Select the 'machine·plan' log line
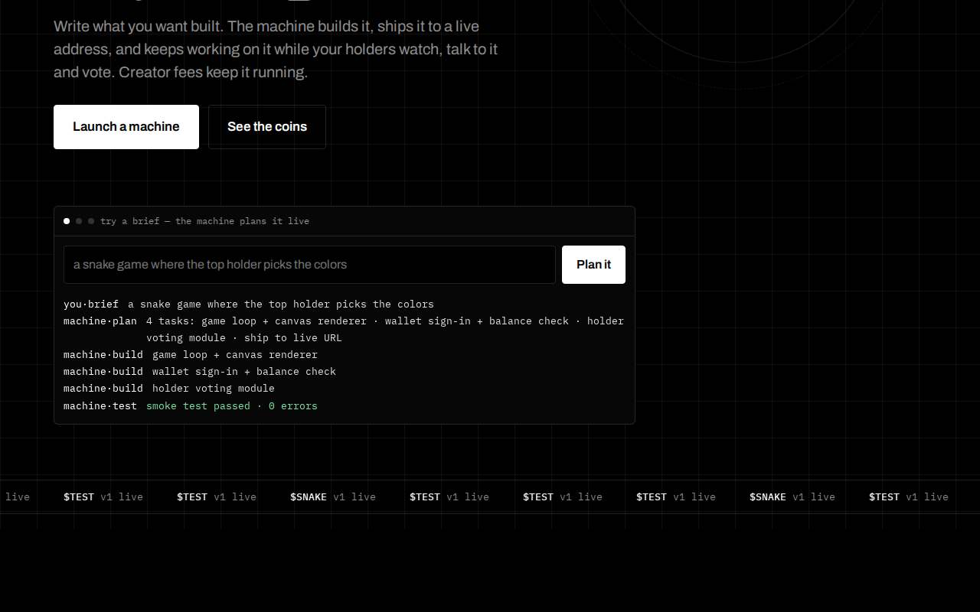The height and width of the screenshot is (612, 980). pos(344,329)
